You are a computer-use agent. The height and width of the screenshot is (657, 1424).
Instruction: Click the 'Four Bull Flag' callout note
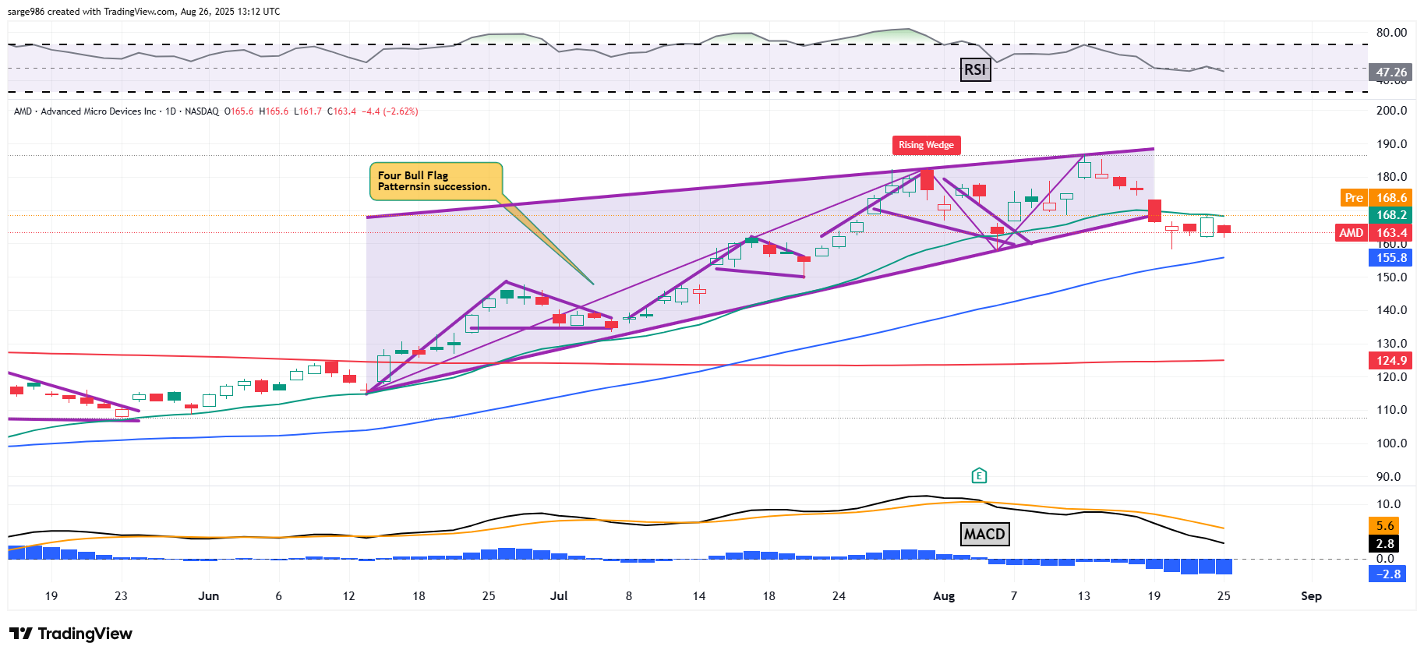point(435,181)
